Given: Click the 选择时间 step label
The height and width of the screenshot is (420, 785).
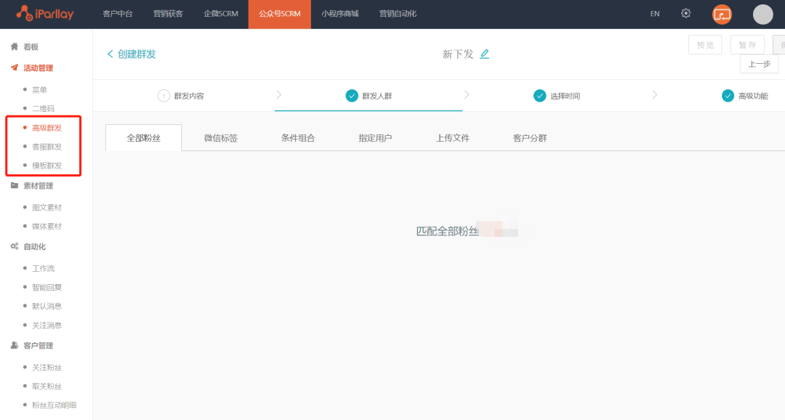Looking at the screenshot, I should (x=565, y=96).
